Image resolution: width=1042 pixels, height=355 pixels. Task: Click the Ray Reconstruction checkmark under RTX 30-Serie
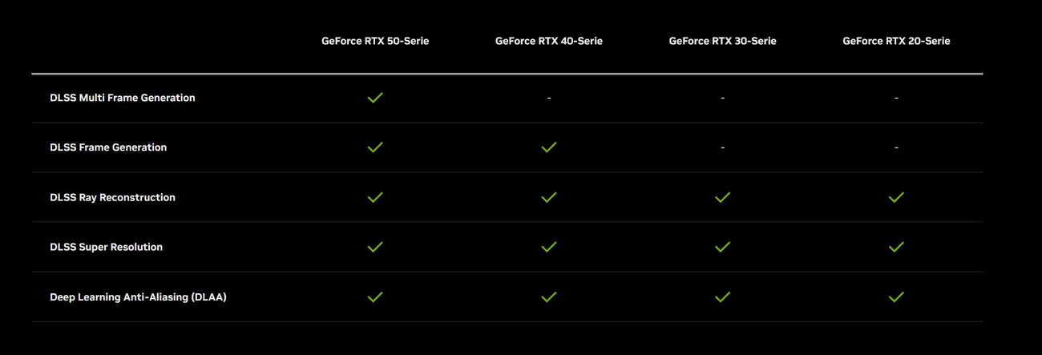723,197
